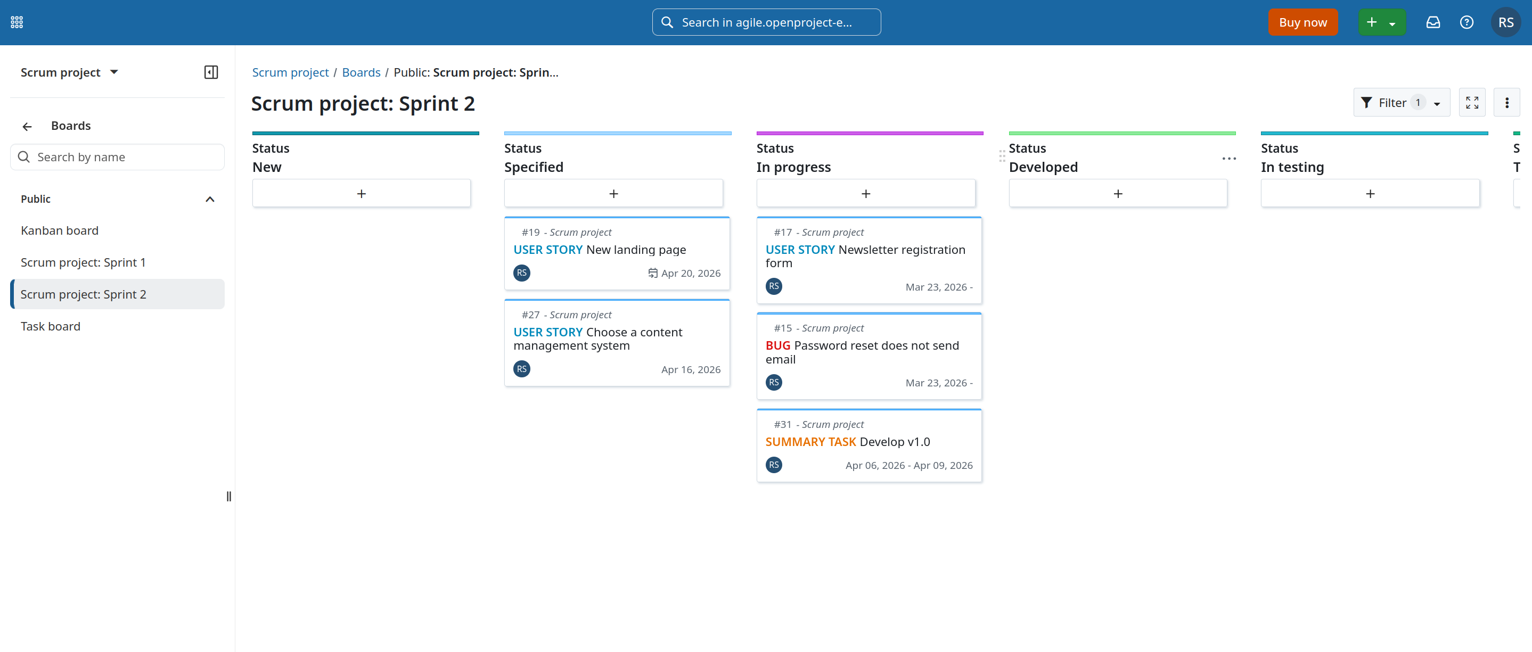Open the Task board

point(51,326)
